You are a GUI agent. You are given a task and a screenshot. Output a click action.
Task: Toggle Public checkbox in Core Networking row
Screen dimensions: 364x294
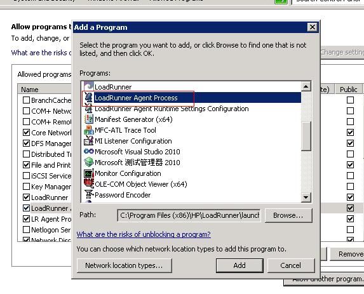[x=350, y=133]
